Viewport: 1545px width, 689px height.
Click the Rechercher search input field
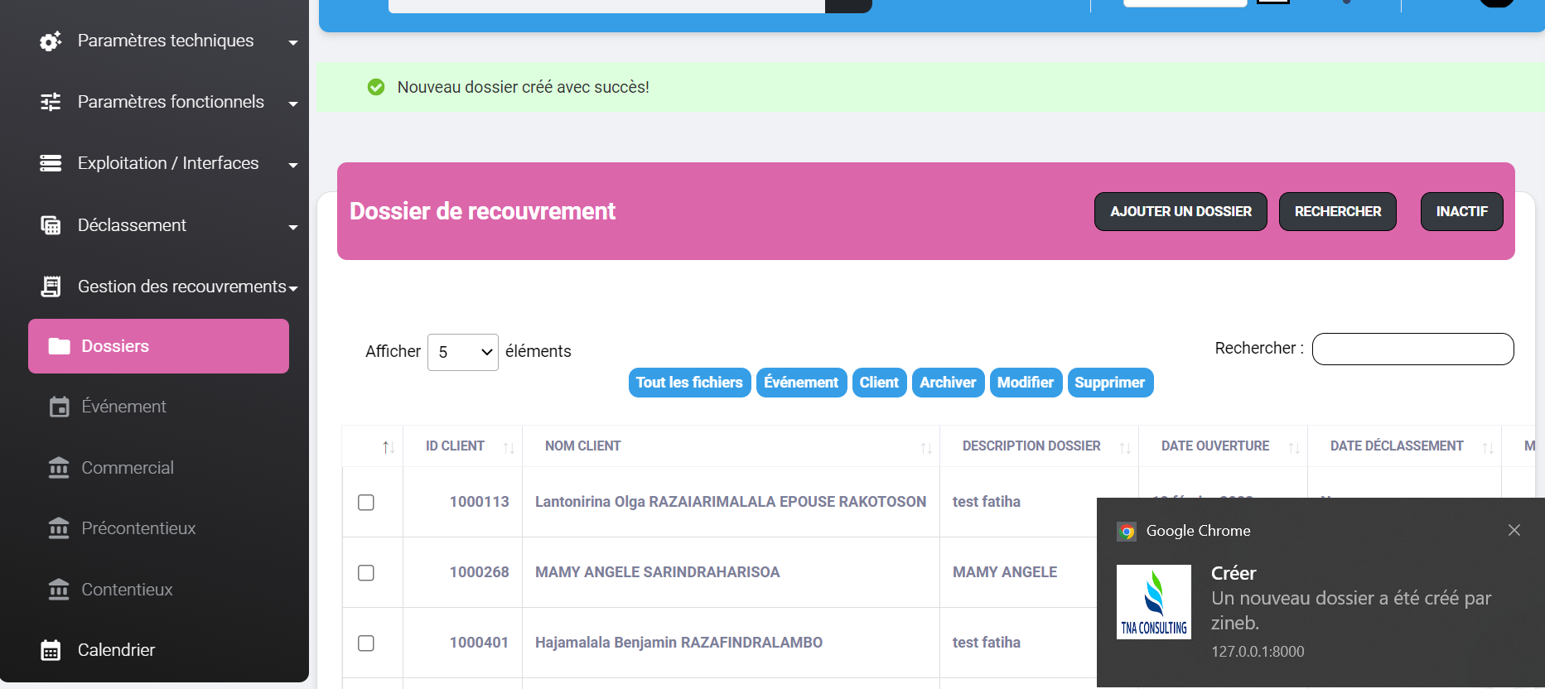tap(1412, 349)
